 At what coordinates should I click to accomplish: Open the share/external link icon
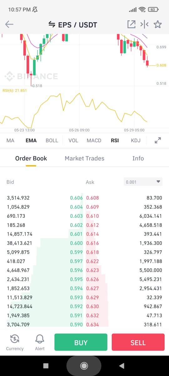[131, 24]
